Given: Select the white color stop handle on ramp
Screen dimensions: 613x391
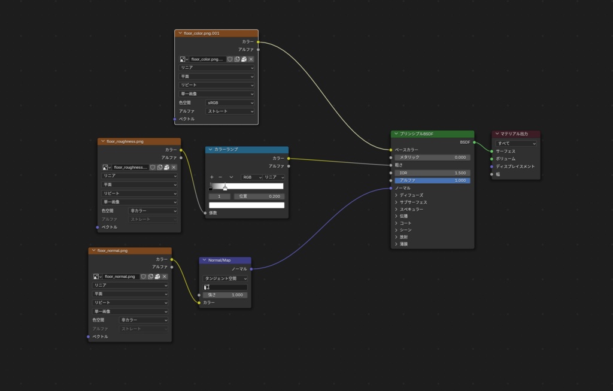Looking at the screenshot, I should point(225,187).
